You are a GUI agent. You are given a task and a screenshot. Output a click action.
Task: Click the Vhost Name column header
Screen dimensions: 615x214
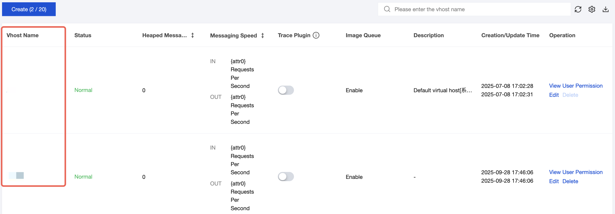[x=22, y=35]
